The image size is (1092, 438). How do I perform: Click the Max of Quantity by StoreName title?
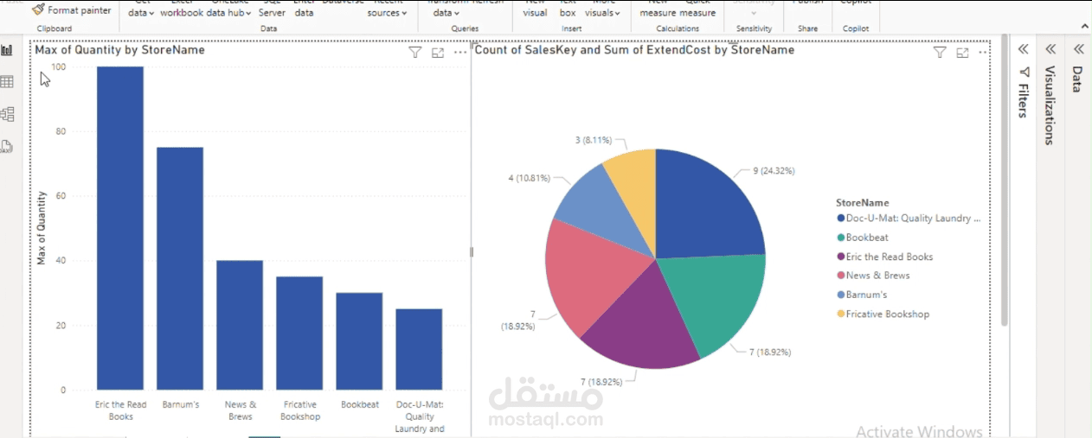(x=119, y=50)
